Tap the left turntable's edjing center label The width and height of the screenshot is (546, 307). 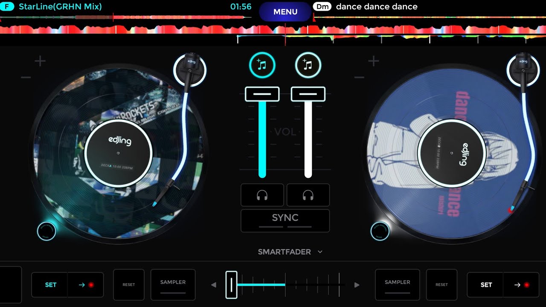click(118, 153)
